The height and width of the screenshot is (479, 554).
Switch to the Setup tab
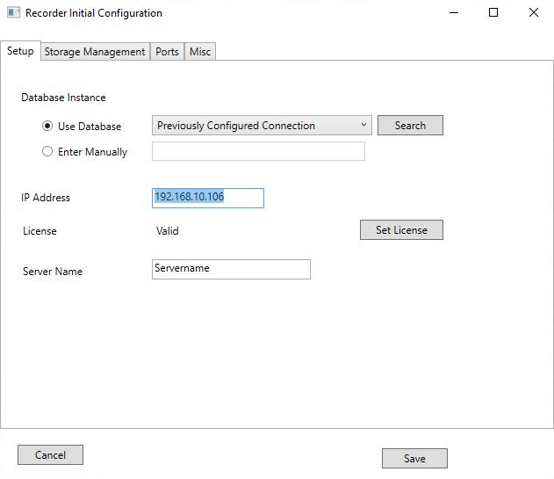(x=20, y=51)
